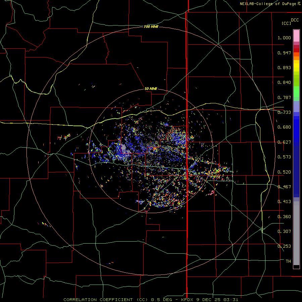
Task: Click the 0.893 scale value
Action: tap(284, 67)
